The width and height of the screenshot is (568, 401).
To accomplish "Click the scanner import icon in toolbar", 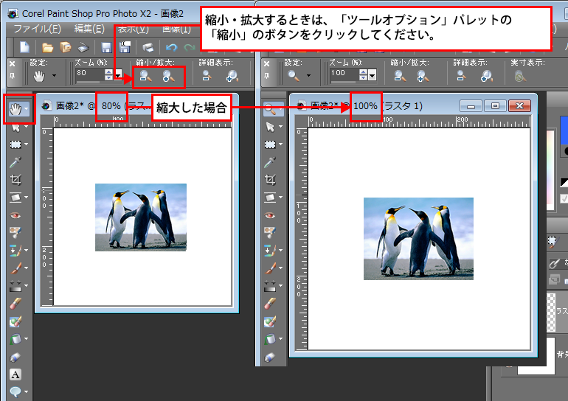I will 83,47.
